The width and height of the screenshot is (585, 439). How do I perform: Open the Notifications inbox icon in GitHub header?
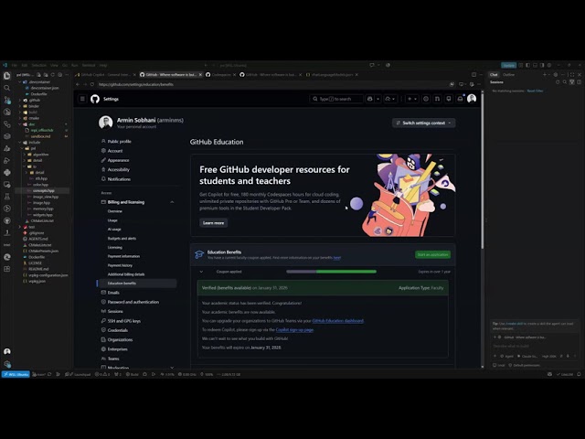click(460, 99)
